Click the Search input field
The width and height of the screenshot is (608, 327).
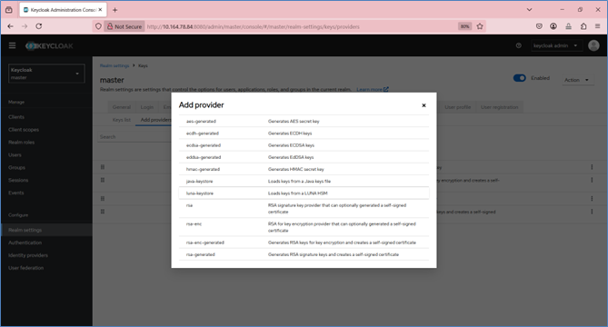[134, 137]
